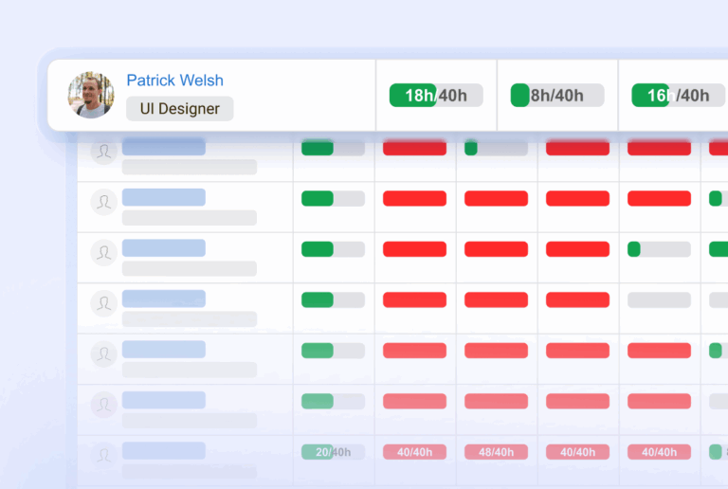Click the first row's blue name placeholder

164,147
